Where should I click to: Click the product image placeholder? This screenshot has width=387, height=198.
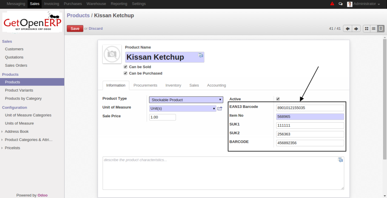112,54
